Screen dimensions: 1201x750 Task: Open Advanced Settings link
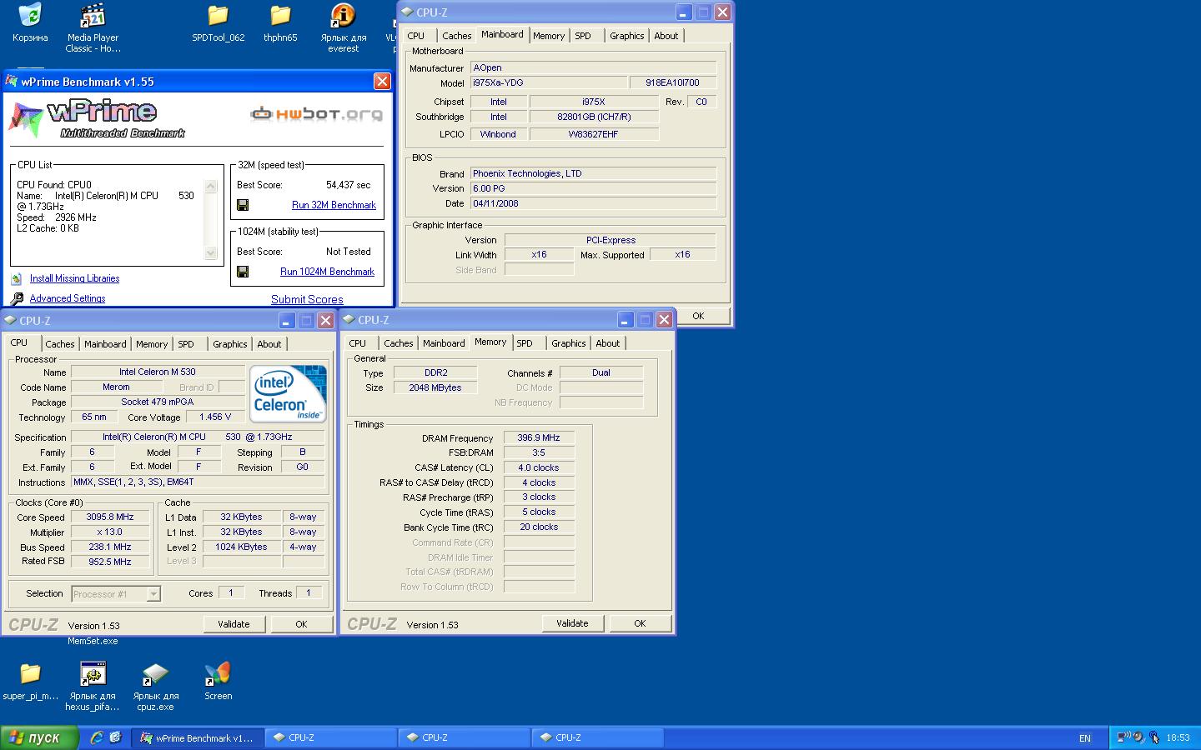68,298
